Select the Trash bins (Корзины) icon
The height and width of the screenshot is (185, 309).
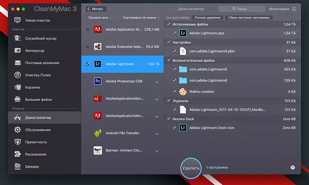17,87
